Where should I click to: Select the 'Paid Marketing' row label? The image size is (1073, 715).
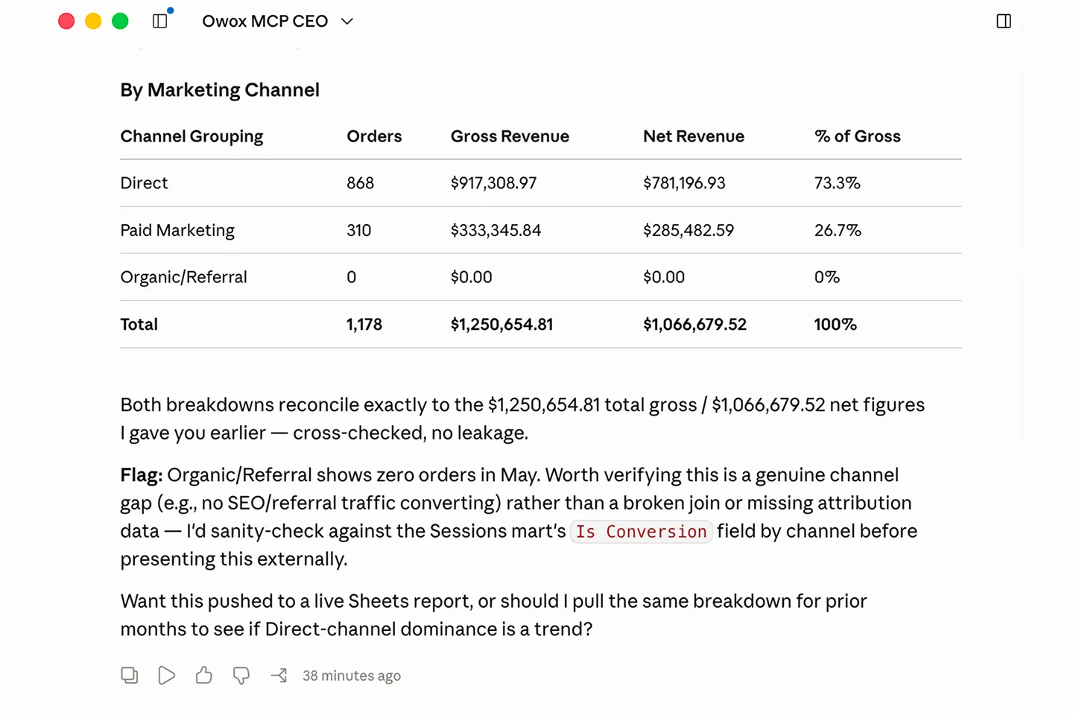point(177,231)
